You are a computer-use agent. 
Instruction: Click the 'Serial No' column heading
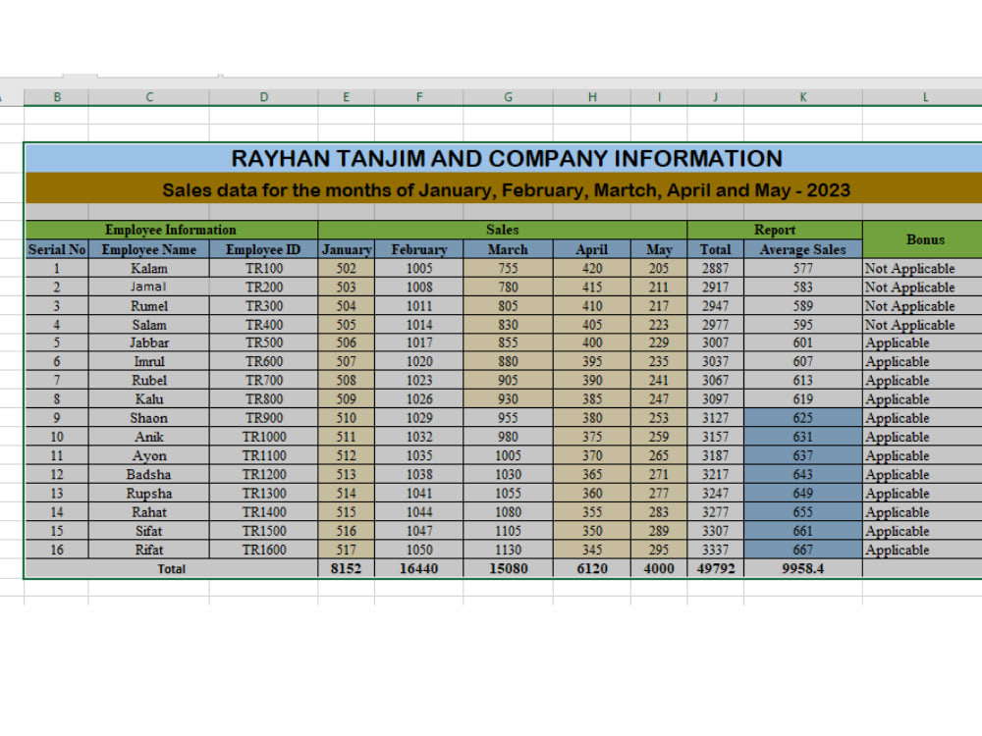click(x=56, y=249)
